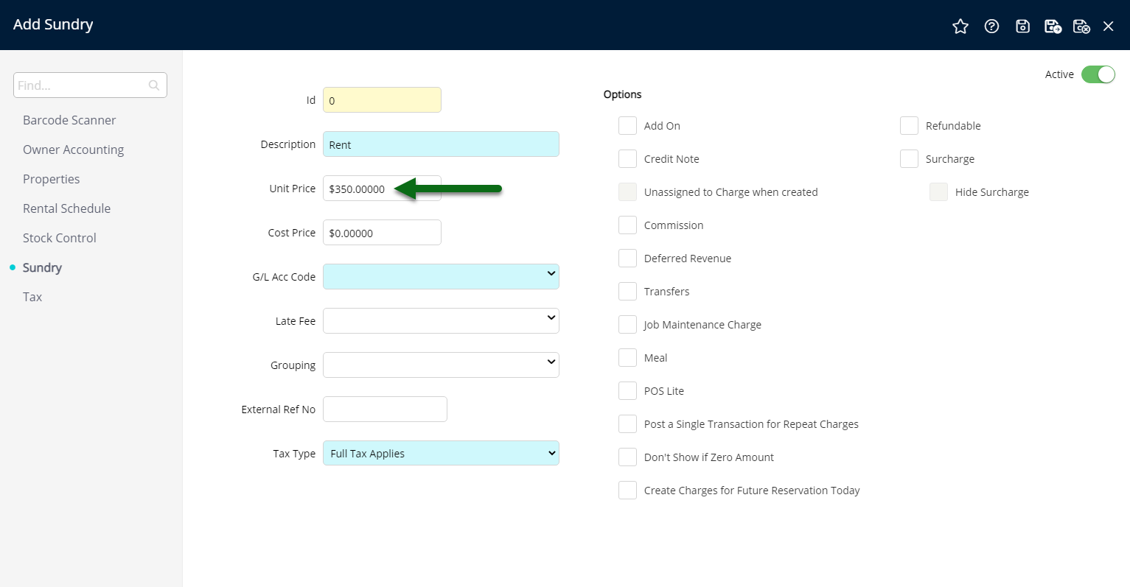Screen dimensions: 1130x587
Task: Click the Description field containing Rent
Action: click(x=441, y=144)
